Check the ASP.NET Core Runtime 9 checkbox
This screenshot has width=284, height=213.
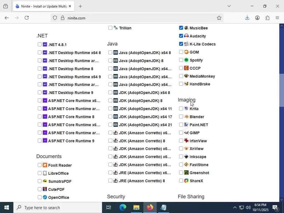40,141
